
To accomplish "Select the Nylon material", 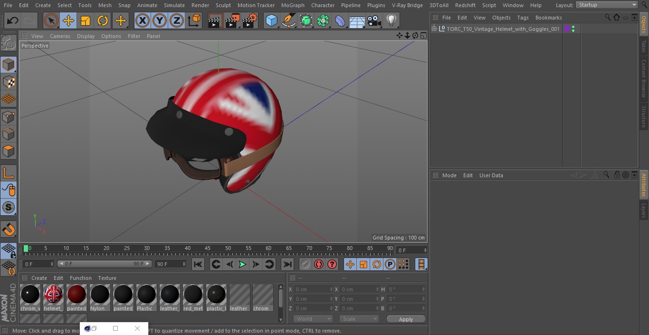I will [100, 298].
